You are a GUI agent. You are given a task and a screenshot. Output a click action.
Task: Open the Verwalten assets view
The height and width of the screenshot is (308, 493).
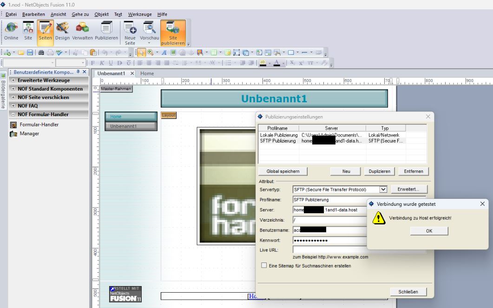click(x=82, y=31)
